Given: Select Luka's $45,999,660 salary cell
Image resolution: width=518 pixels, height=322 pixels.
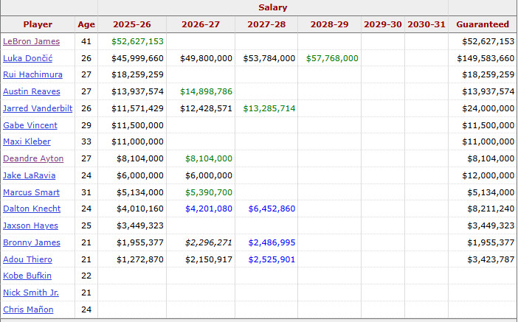Looking at the screenshot, I should coord(137,58).
